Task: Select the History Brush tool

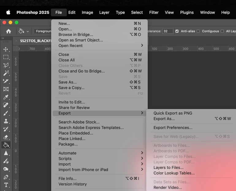Action: click(x=6, y=129)
